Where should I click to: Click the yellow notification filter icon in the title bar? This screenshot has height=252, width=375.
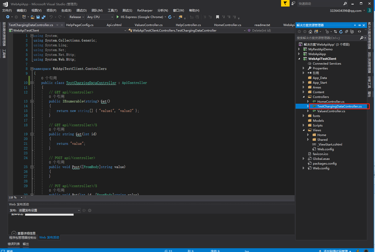(285, 3)
